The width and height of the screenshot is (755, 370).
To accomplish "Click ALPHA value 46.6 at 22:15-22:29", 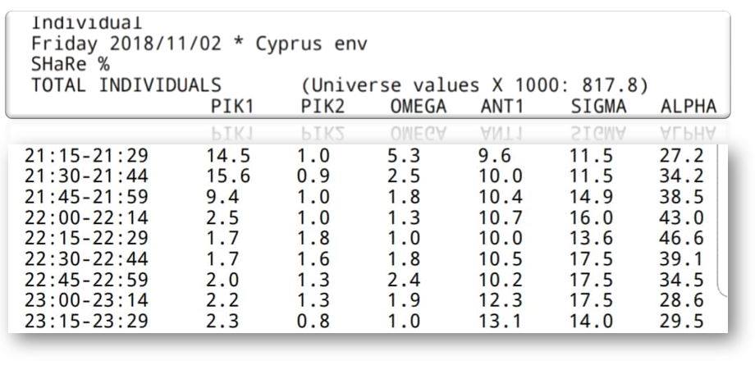I will (681, 239).
